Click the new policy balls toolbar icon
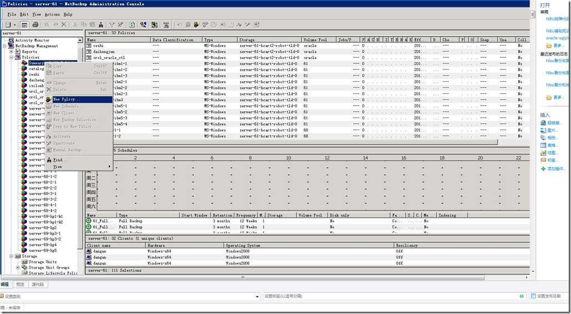 [x=197, y=25]
